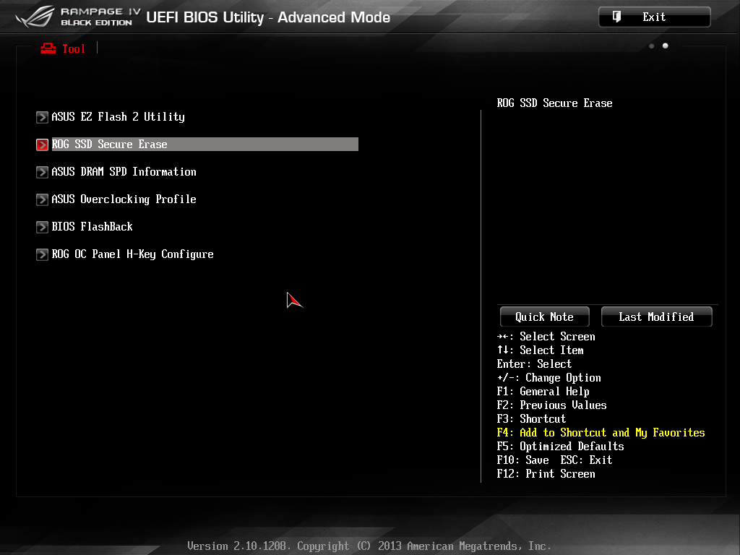Enter the ASUS Overclocking Profile submenu

[124, 199]
